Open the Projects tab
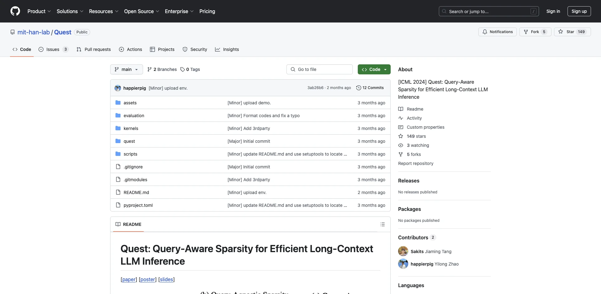 pos(162,49)
